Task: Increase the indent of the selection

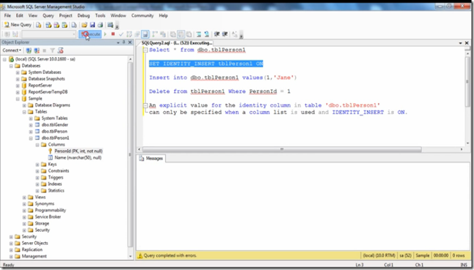Action: pos(225,34)
